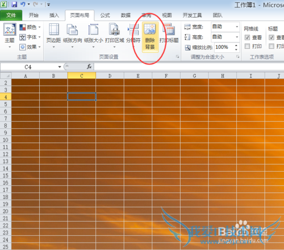The width and height of the screenshot is (284, 250).
Task: Click the selected cell C4
Action: click(82, 96)
